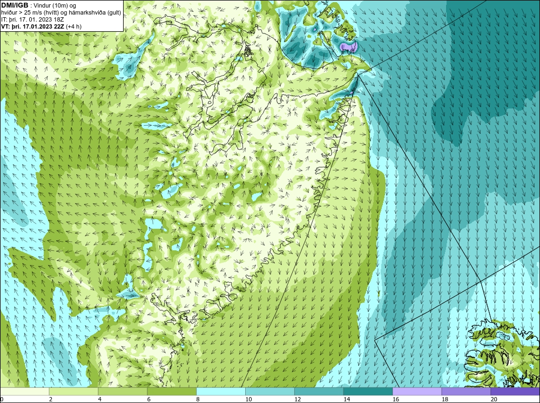Image resolution: width=540 pixels, height=403 pixels.
Task: Click the '(+4 h)' forecast offset text
Action: tap(73, 26)
